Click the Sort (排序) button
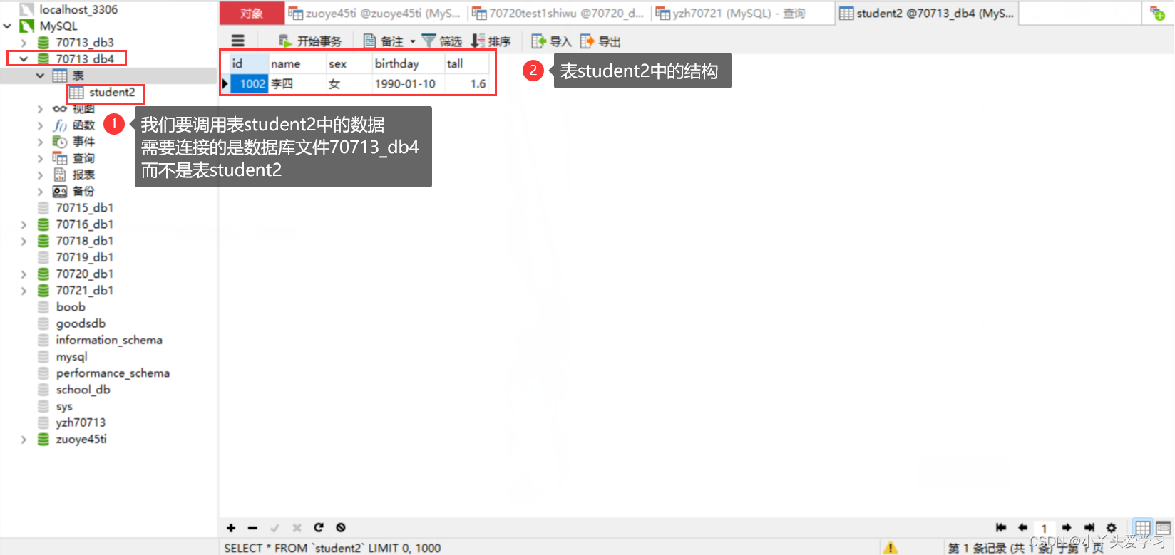 pos(491,41)
